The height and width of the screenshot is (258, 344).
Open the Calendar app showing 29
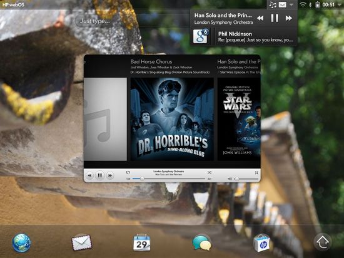(142, 242)
